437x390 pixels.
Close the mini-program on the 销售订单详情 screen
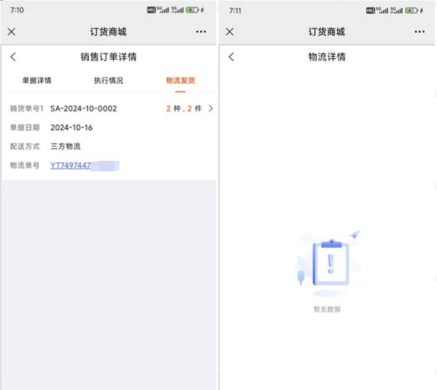tap(12, 32)
